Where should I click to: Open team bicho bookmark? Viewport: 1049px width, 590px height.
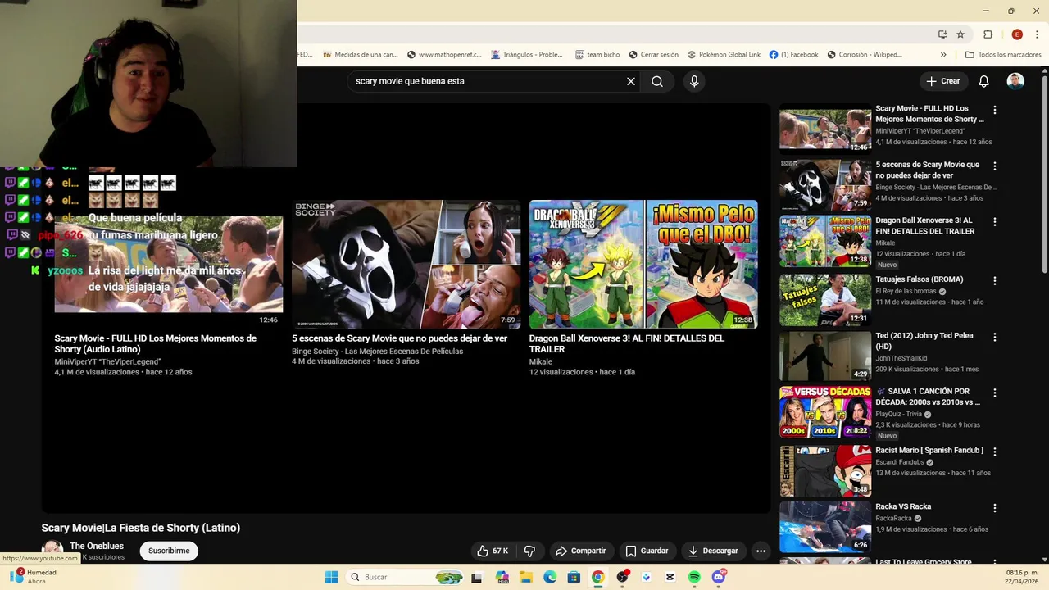coord(597,55)
